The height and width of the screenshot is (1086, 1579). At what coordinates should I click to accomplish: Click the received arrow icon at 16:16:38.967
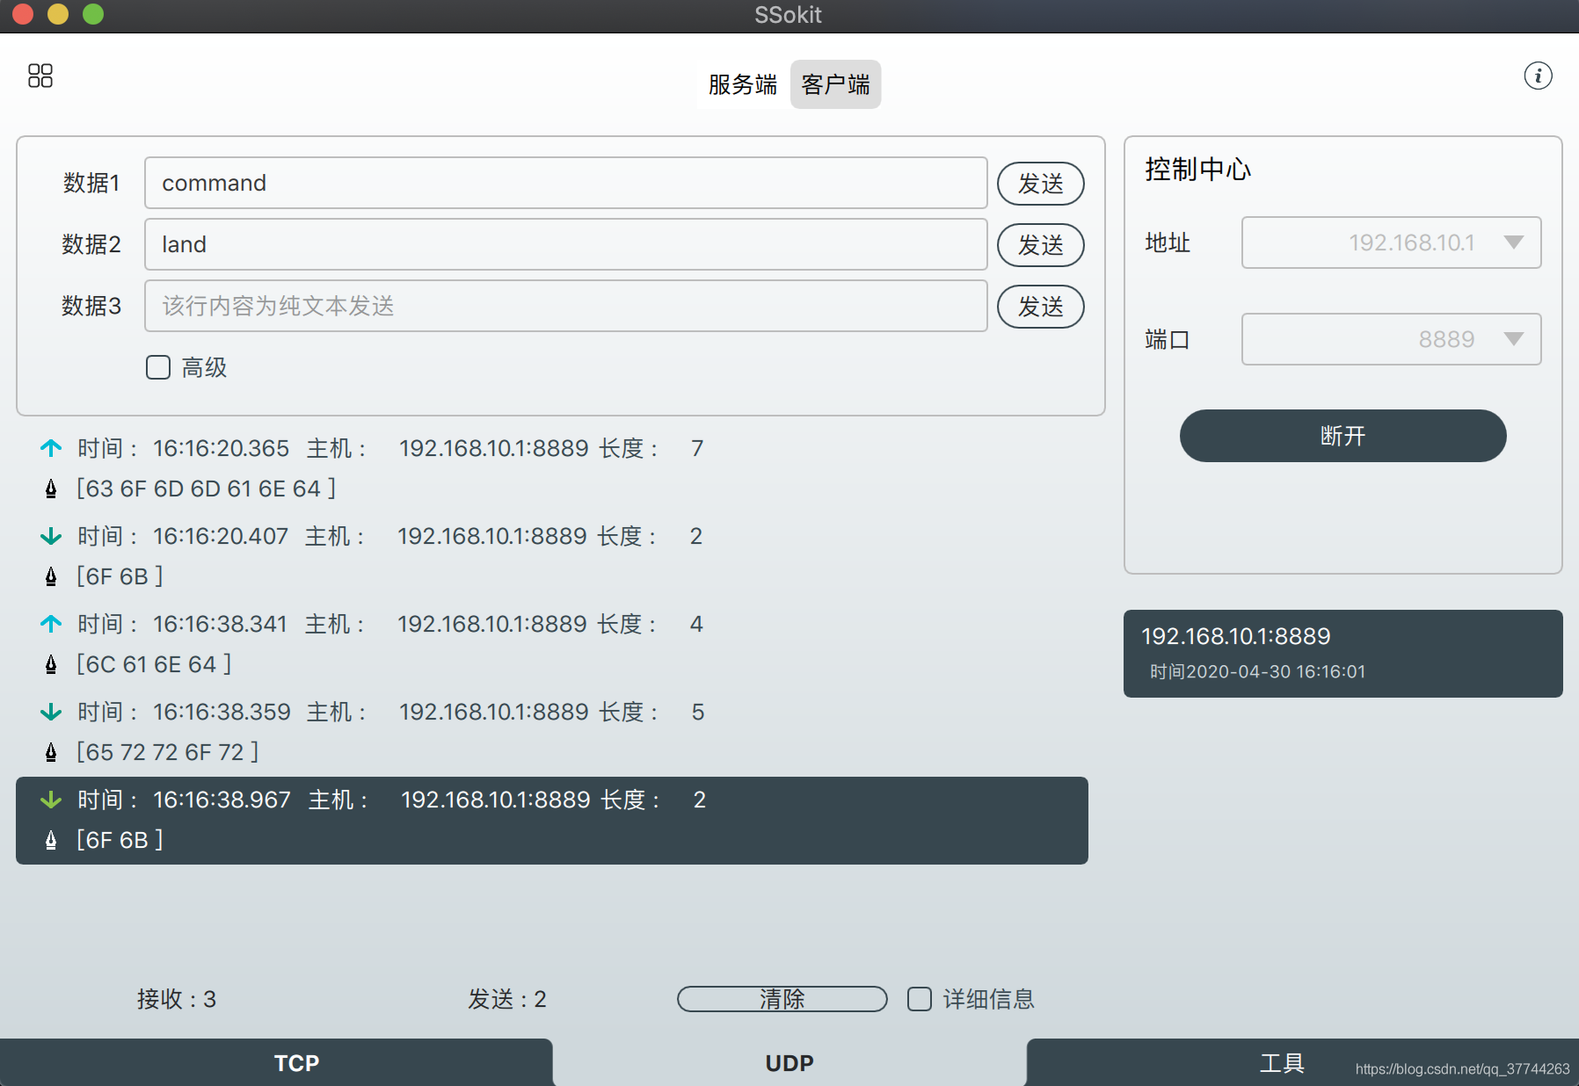(51, 800)
